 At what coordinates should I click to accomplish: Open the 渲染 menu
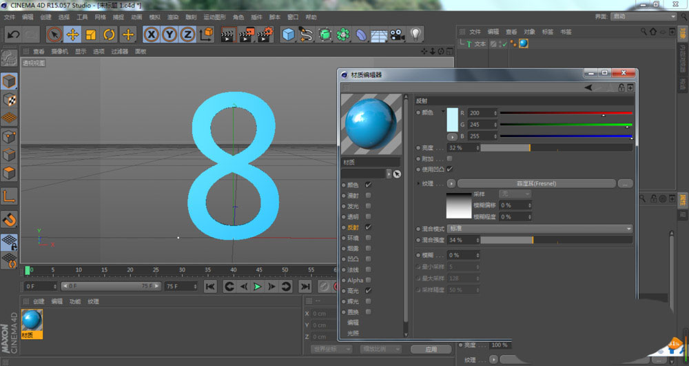coord(173,17)
